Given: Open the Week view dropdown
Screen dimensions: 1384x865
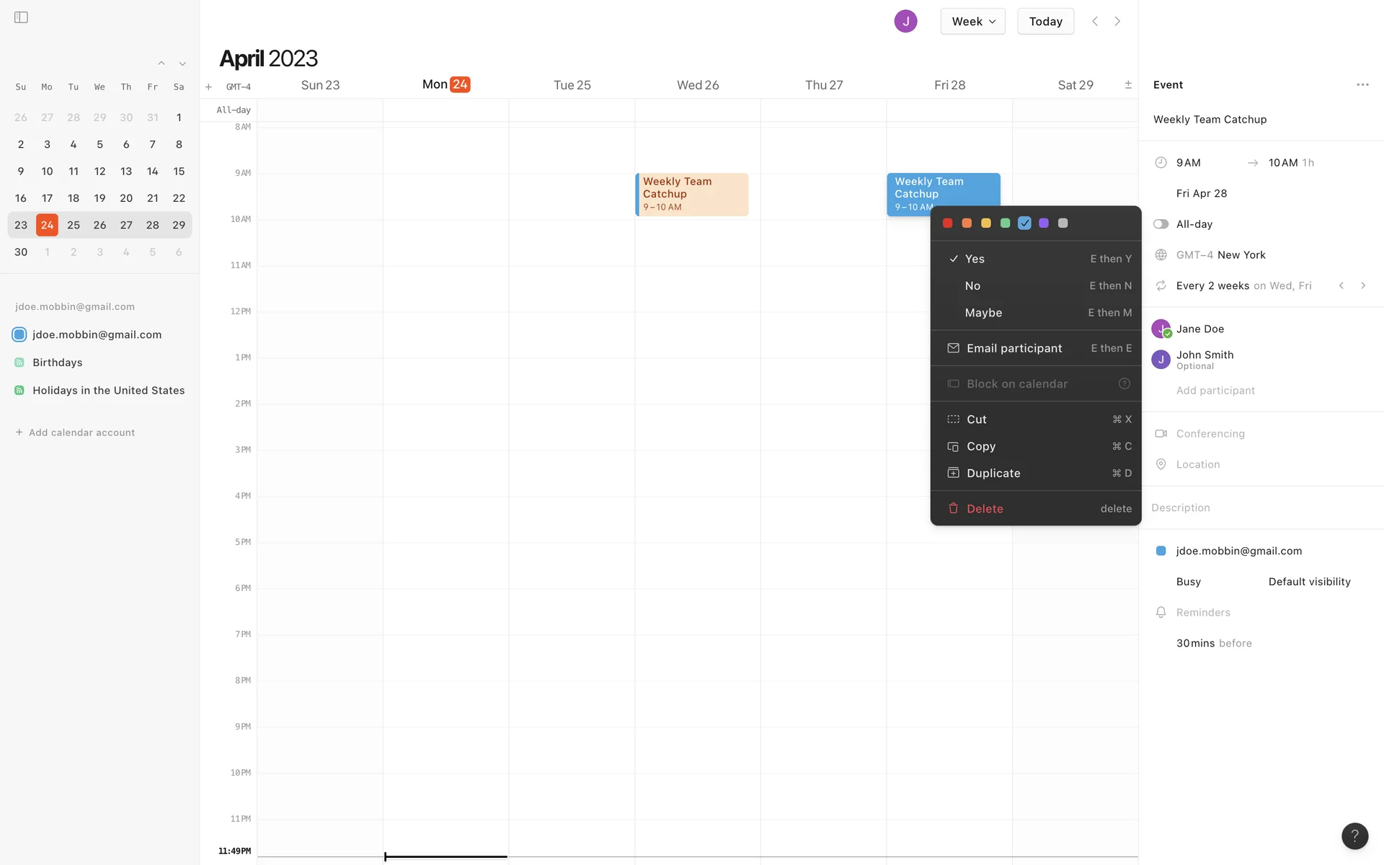Looking at the screenshot, I should coord(972,21).
